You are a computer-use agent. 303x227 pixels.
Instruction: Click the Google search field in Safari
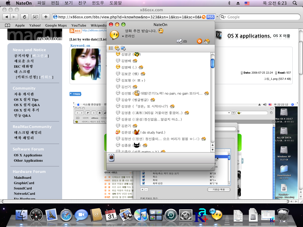tap(260, 17)
